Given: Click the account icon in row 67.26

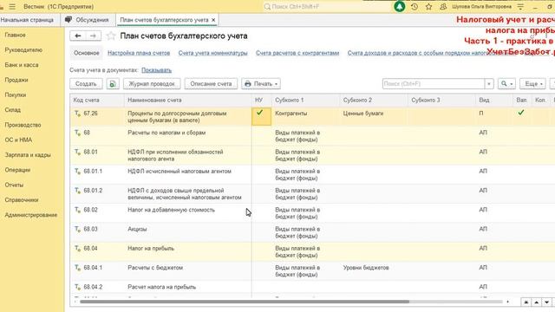Looking at the screenshot, I should click(77, 114).
